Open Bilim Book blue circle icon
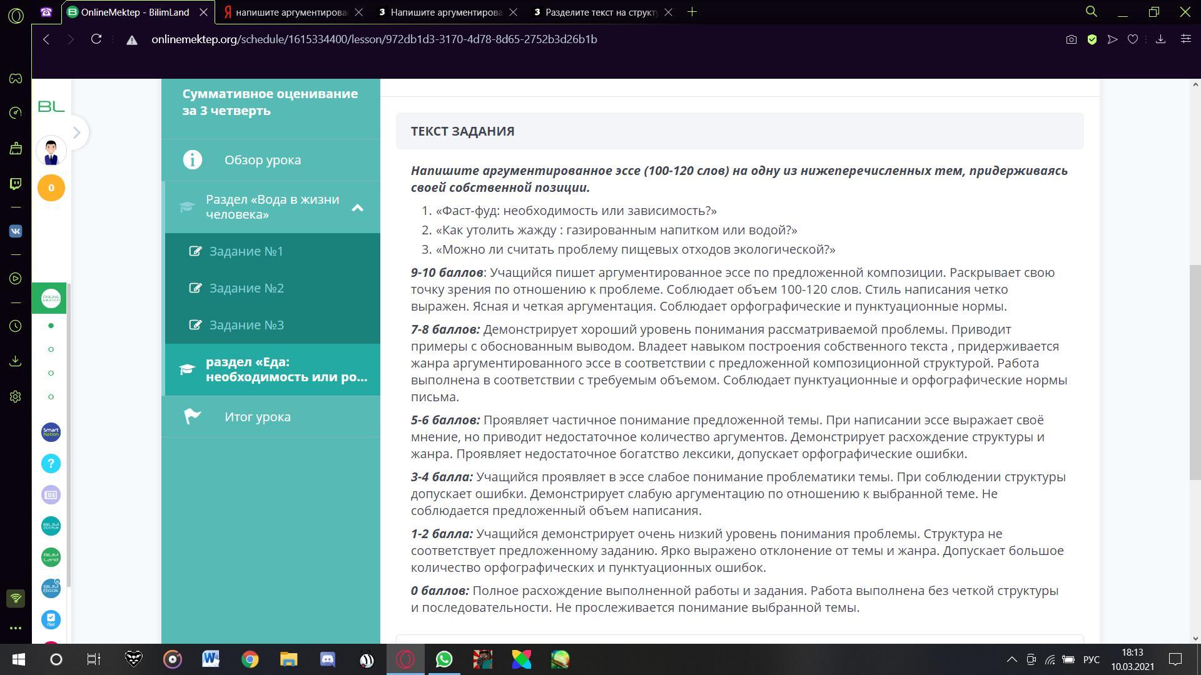 [51, 588]
